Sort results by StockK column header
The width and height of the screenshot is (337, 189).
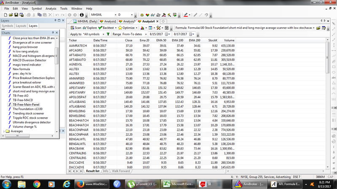210,40
